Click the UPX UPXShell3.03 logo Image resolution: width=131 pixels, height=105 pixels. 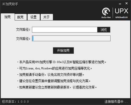(121, 13)
